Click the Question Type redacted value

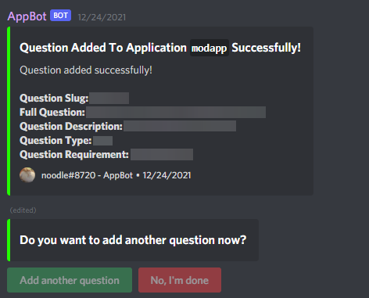point(102,141)
